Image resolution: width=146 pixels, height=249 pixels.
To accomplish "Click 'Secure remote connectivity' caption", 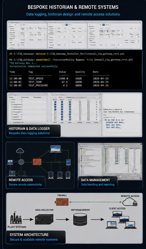I will 25,184.
